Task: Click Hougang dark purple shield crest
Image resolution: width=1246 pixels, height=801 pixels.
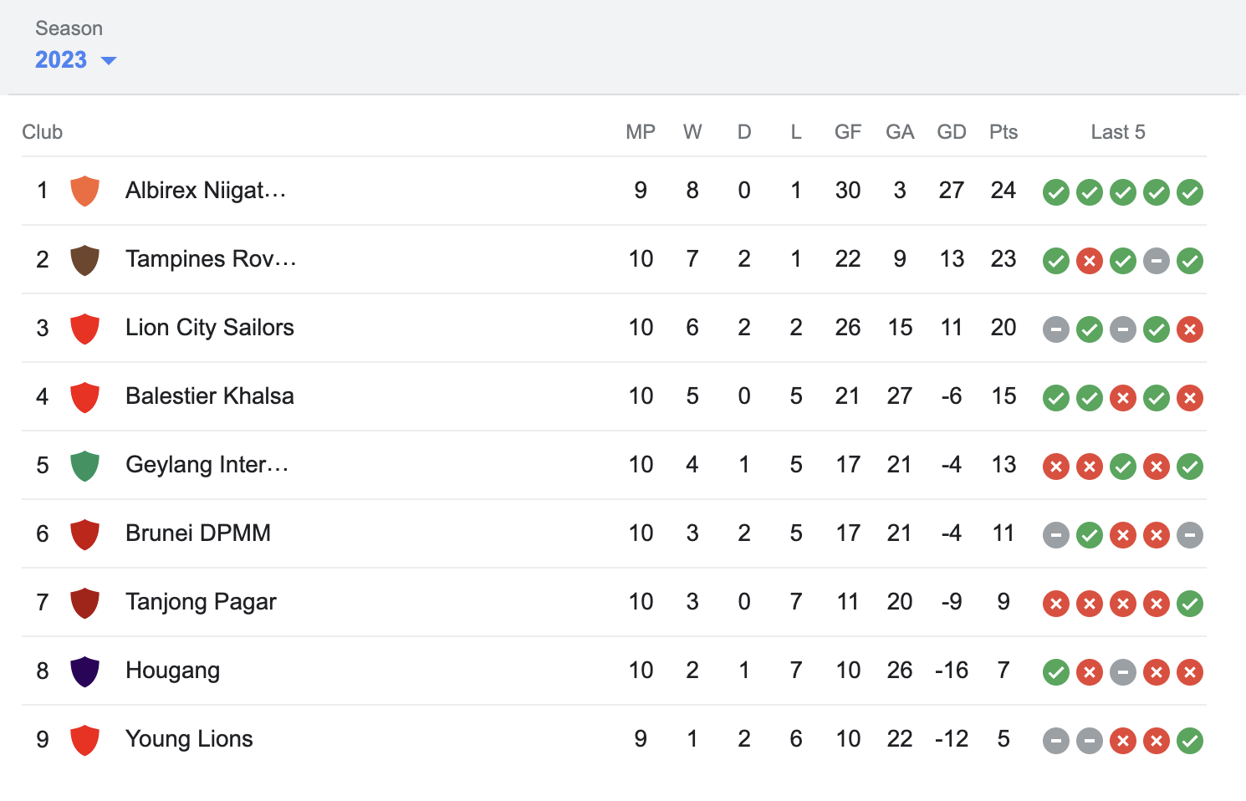Action: [x=84, y=671]
